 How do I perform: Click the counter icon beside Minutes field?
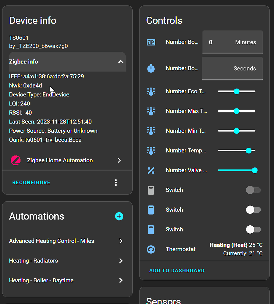tap(151, 42)
